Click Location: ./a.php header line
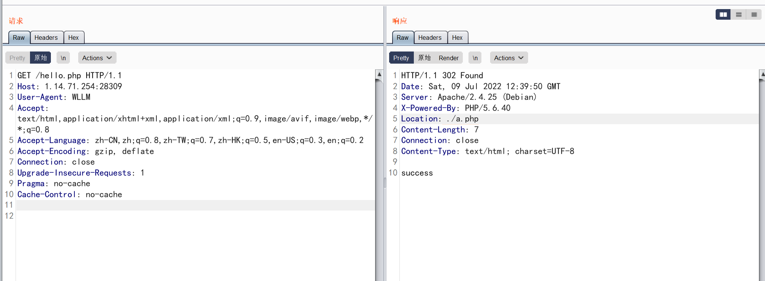Image resolution: width=765 pixels, height=281 pixels. (440, 119)
